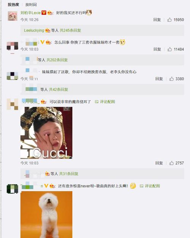Click the crown member badge next to Leeluckying
The height and width of the screenshot is (238, 190).
(47, 30)
